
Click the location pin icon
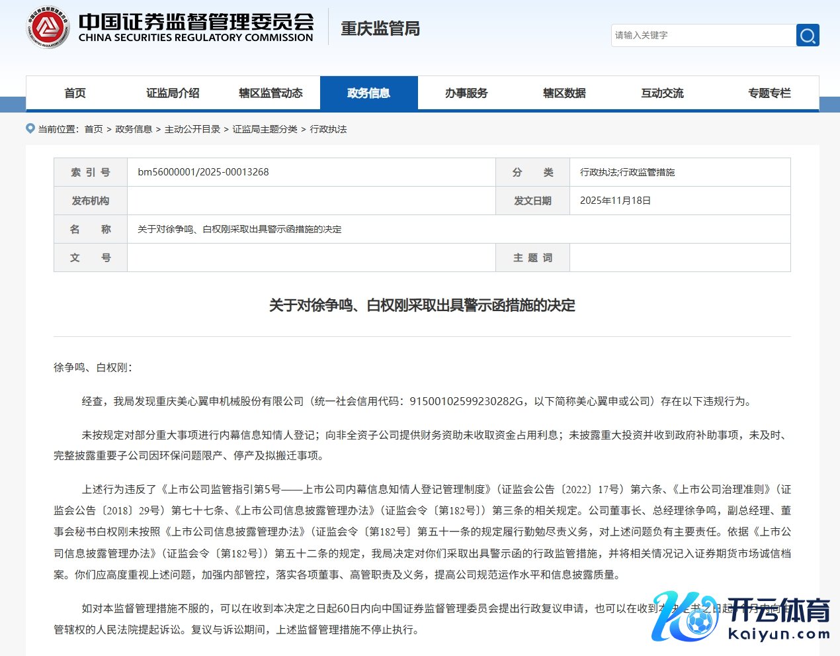click(30, 128)
